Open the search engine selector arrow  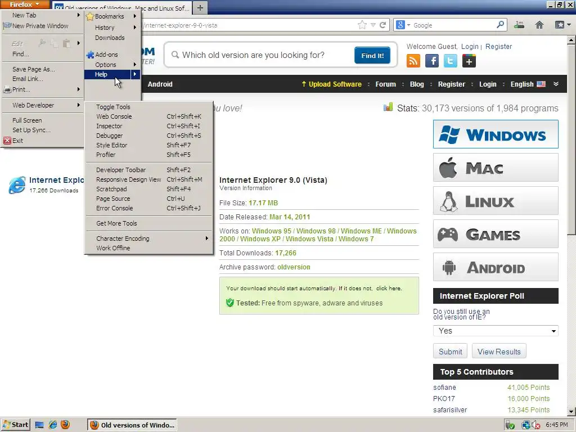(408, 25)
